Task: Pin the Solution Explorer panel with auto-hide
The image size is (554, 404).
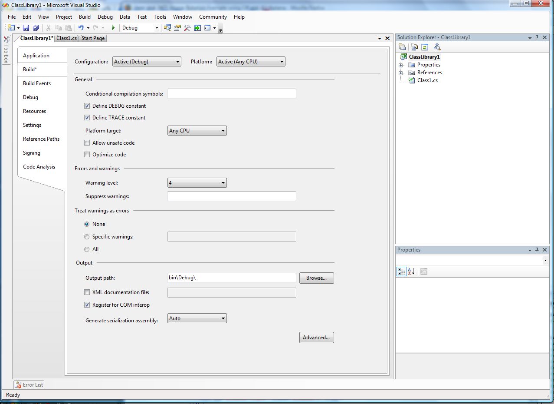Action: click(x=537, y=37)
